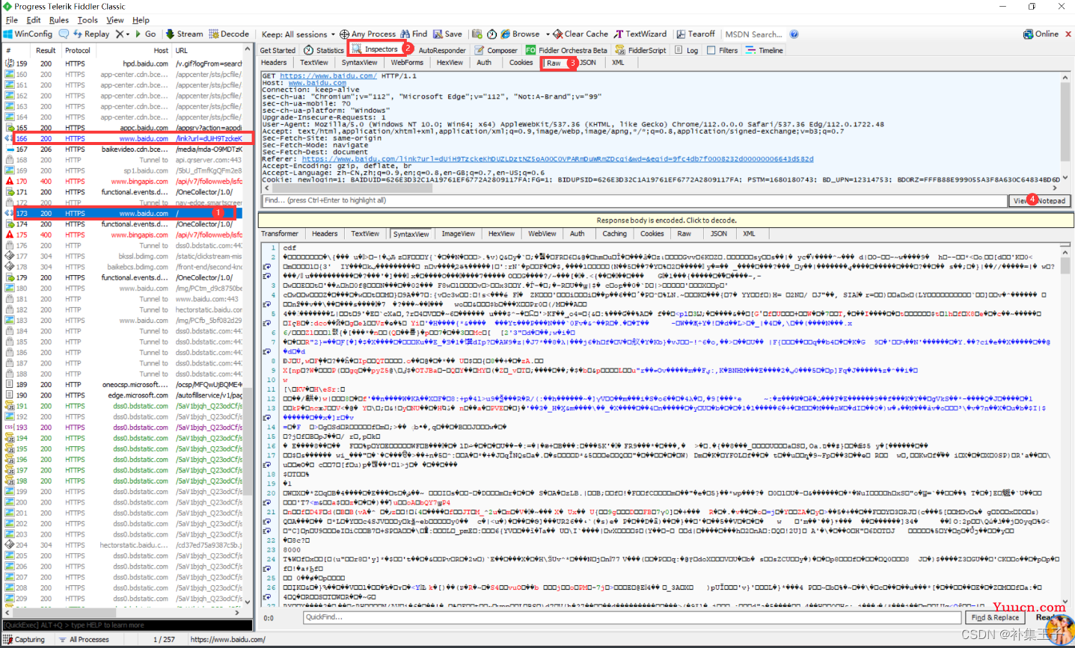
Task: Open the AutoResponder tab
Action: (x=441, y=50)
